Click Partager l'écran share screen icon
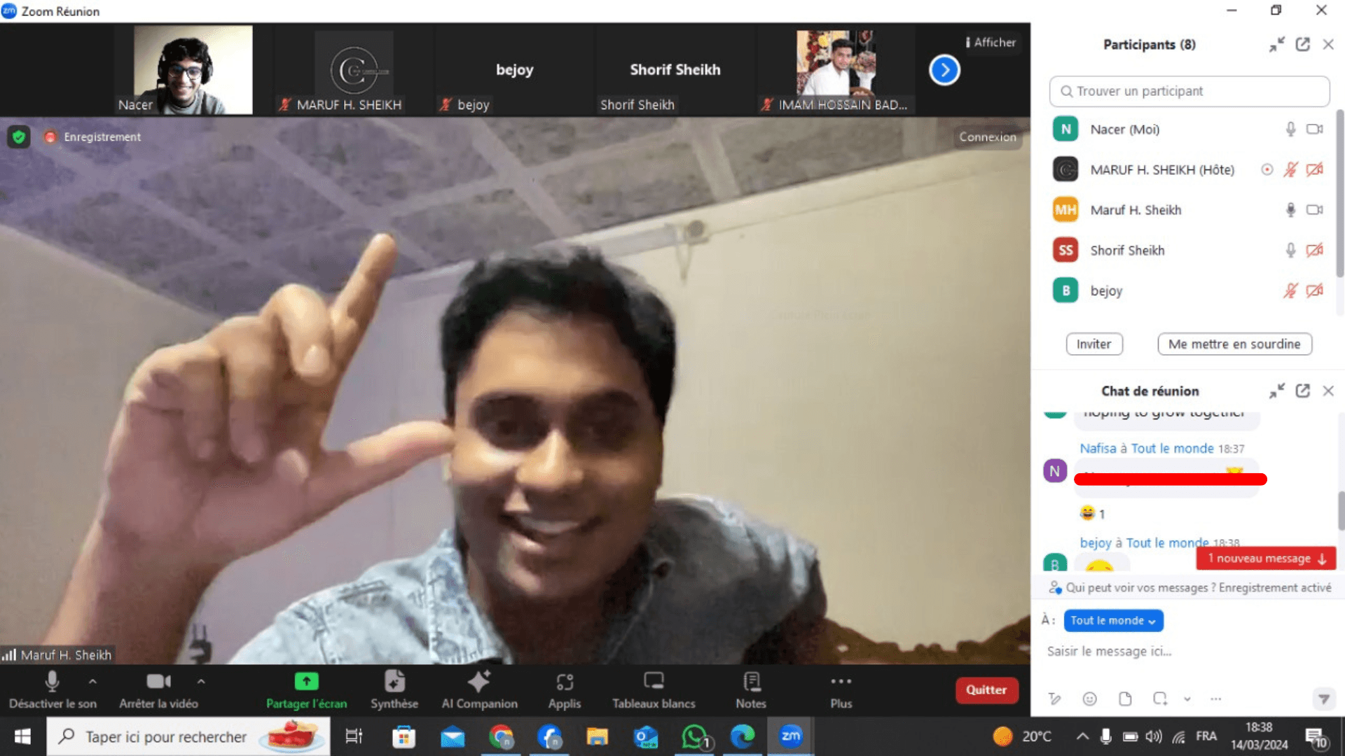This screenshot has height=756, width=1345. coord(306,681)
